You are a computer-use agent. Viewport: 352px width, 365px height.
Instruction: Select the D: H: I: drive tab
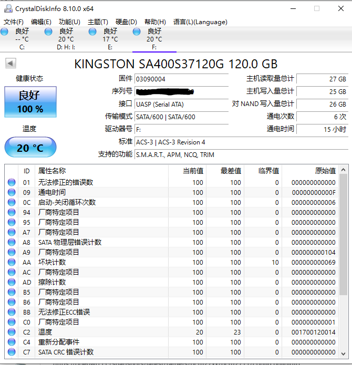(66, 39)
